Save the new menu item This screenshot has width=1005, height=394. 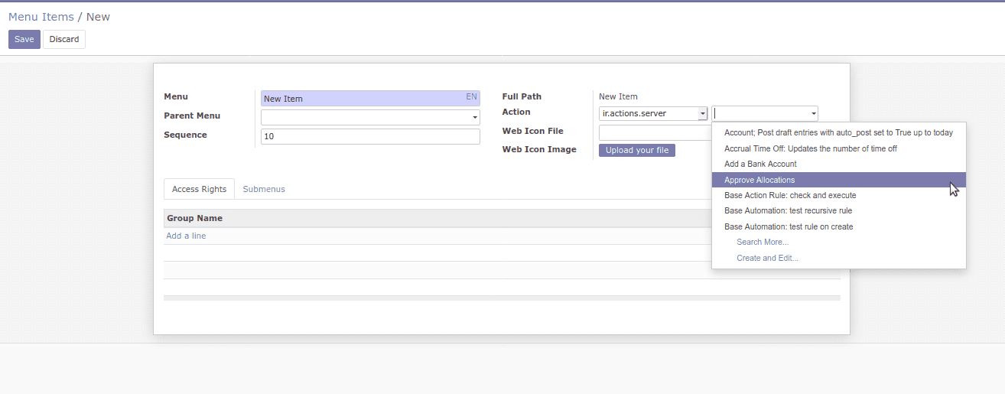click(24, 39)
